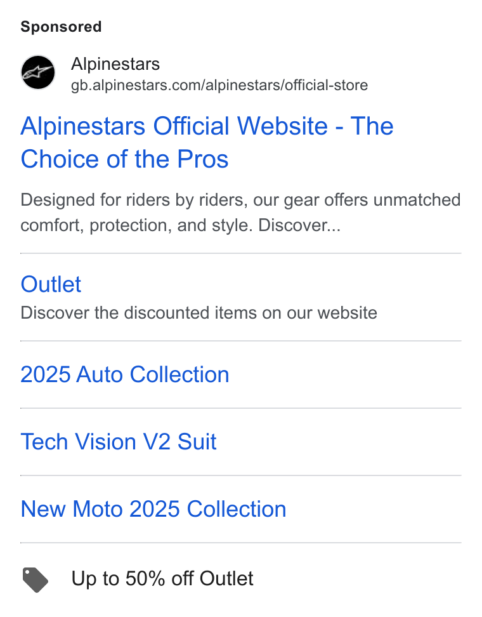
Task: Click the Alpinestars circular star logo
Action: [x=38, y=72]
